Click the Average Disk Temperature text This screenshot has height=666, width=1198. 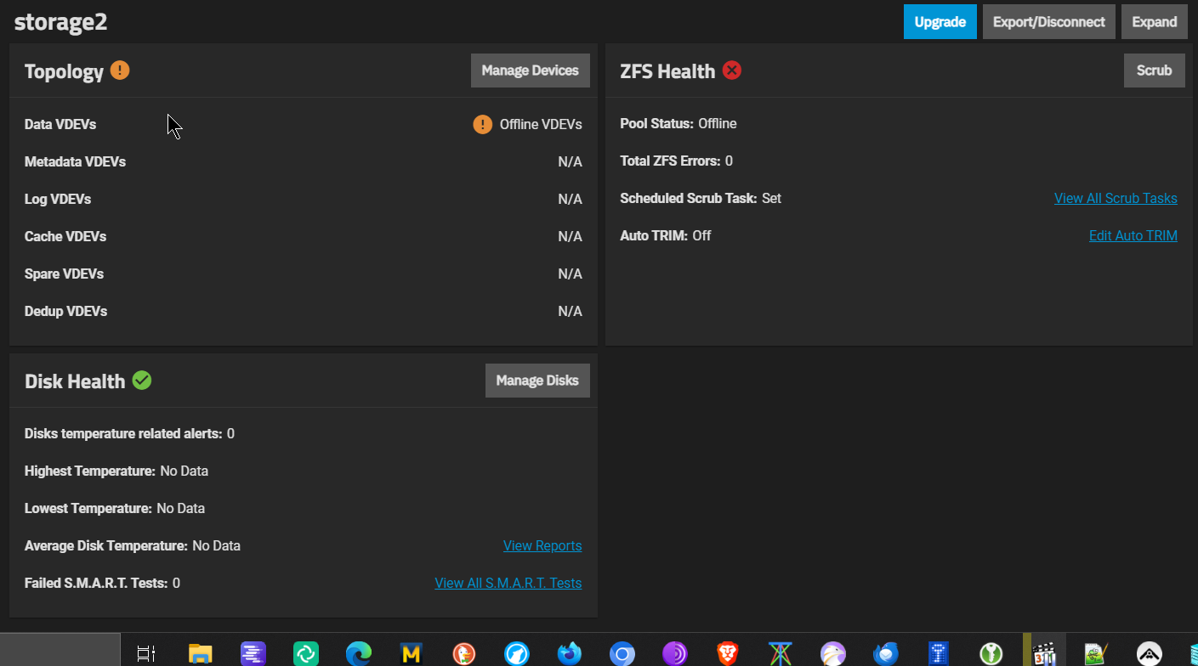click(133, 545)
